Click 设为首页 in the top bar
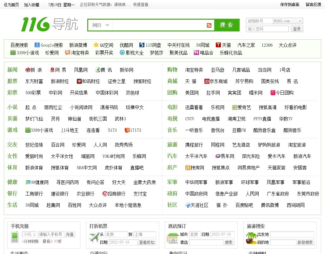The height and width of the screenshot is (254, 325). coord(11,4)
